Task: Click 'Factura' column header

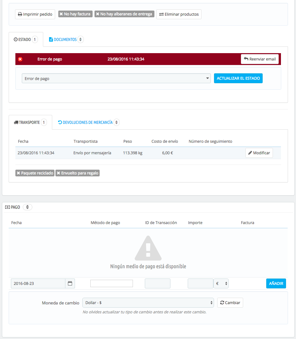Action: click(x=248, y=223)
